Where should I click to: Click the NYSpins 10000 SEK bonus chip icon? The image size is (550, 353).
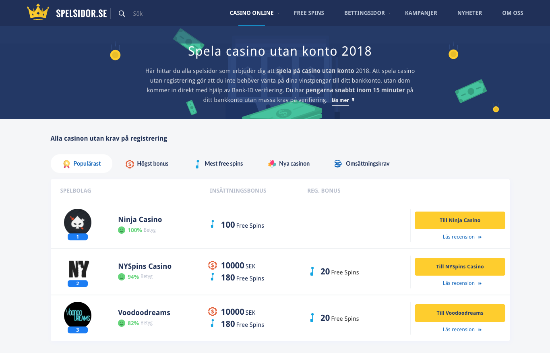pyautogui.click(x=213, y=265)
